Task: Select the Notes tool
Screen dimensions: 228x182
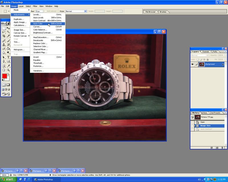Action: (x=4, y=66)
